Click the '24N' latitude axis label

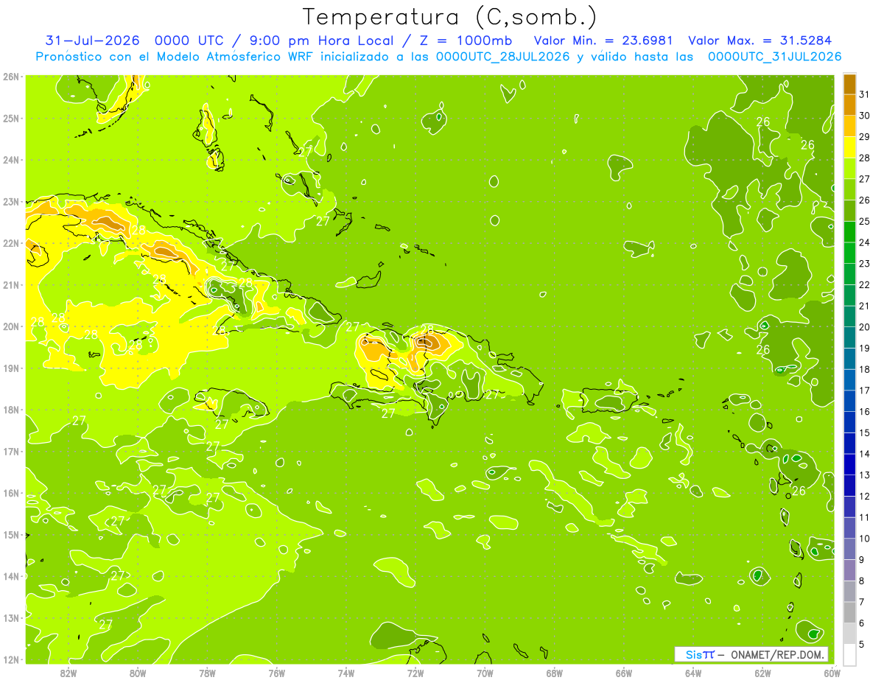(x=10, y=160)
